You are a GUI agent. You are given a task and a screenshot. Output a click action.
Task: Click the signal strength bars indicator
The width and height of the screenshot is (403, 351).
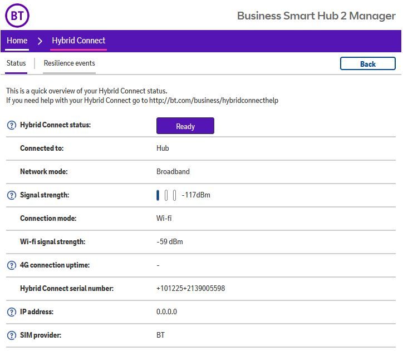(166, 195)
